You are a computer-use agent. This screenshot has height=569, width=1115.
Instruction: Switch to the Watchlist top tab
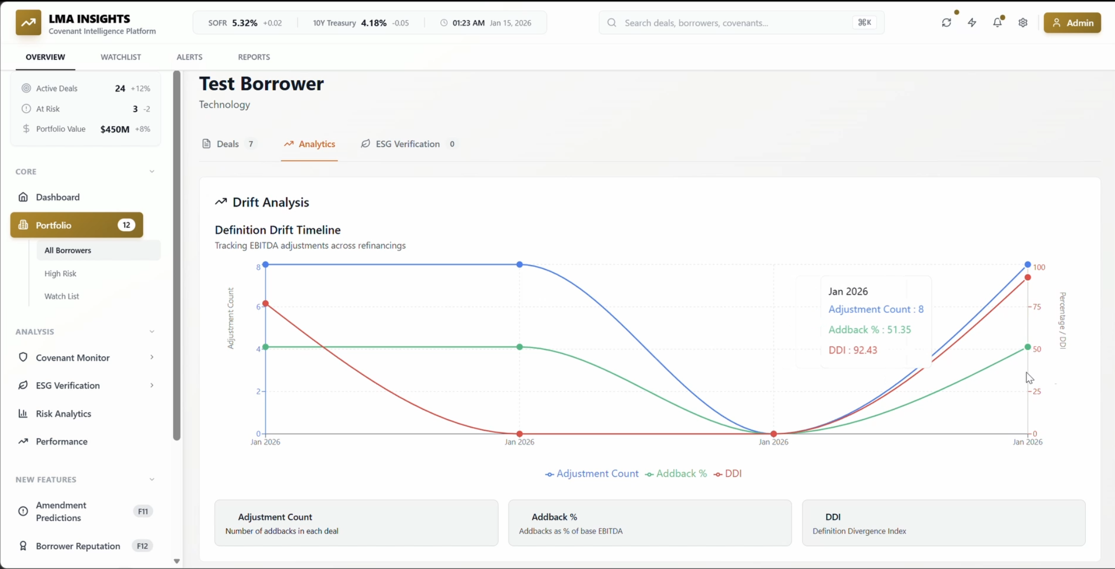point(121,57)
